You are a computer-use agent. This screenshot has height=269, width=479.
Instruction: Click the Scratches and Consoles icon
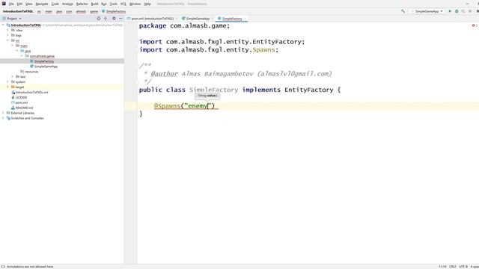click(8, 118)
